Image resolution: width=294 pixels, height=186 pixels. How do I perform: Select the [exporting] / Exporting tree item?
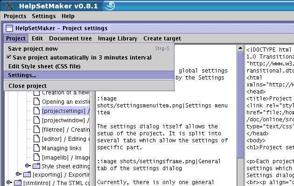pyautogui.click(x=61, y=175)
